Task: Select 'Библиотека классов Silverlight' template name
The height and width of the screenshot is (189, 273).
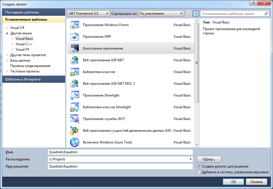Action: tap(107, 107)
